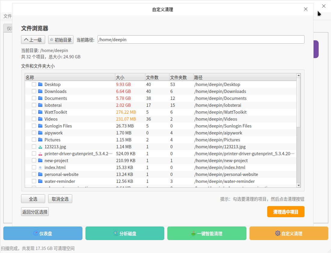Image resolution: width=331 pixels, height=253 pixels.
Task: Open the 分析磁盘 tab
Action: 125,233
